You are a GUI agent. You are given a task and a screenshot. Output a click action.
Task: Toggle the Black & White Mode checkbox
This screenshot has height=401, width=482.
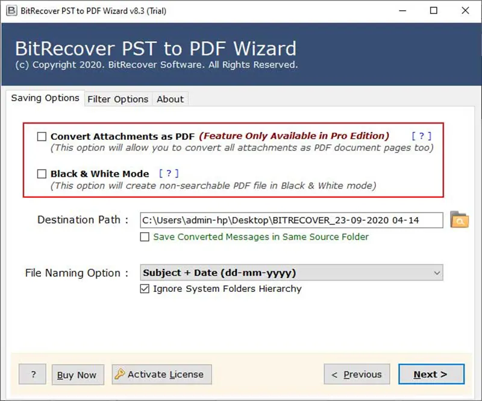(42, 174)
